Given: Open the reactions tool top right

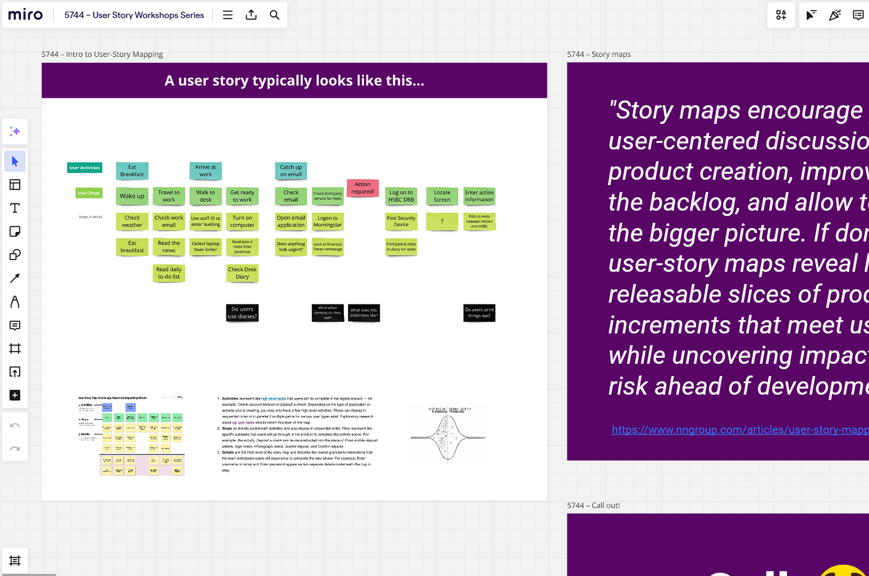Looking at the screenshot, I should 835,15.
